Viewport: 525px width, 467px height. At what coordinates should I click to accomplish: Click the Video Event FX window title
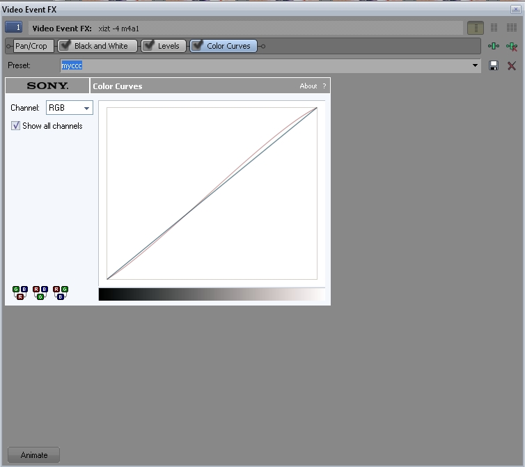pyautogui.click(x=29, y=9)
